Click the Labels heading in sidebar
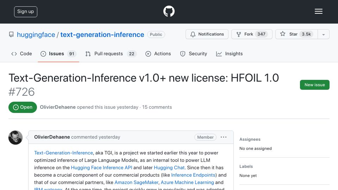Viewport: 338px width, 190px height. click(246, 166)
